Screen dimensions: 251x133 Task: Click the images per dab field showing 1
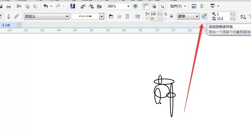coord(223,14)
